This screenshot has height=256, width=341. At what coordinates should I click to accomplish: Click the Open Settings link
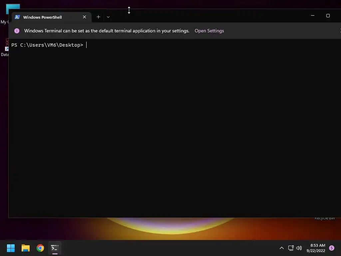click(x=209, y=31)
